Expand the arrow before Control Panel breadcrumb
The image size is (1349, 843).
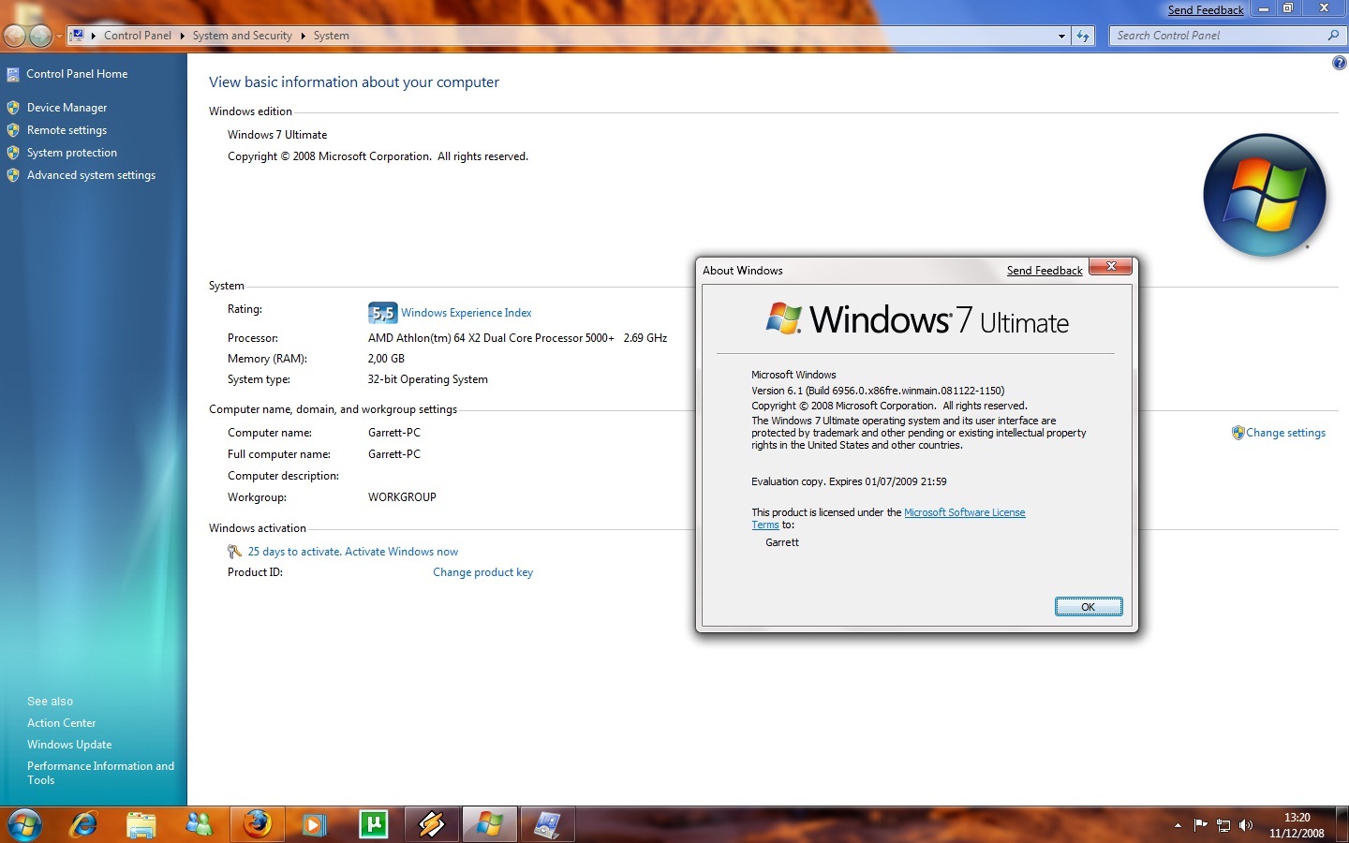pyautogui.click(x=94, y=36)
